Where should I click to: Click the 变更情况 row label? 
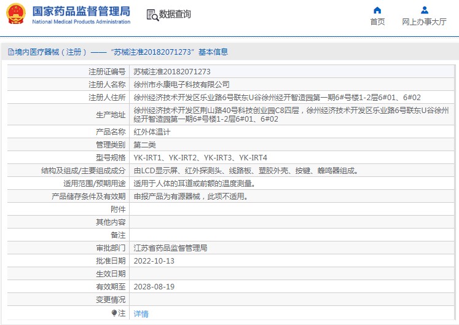111,300
